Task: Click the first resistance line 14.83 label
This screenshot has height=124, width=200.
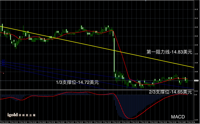Action: click(169, 52)
